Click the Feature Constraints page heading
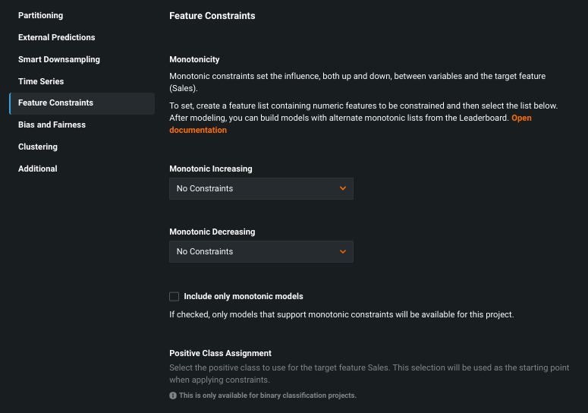 tap(212, 15)
